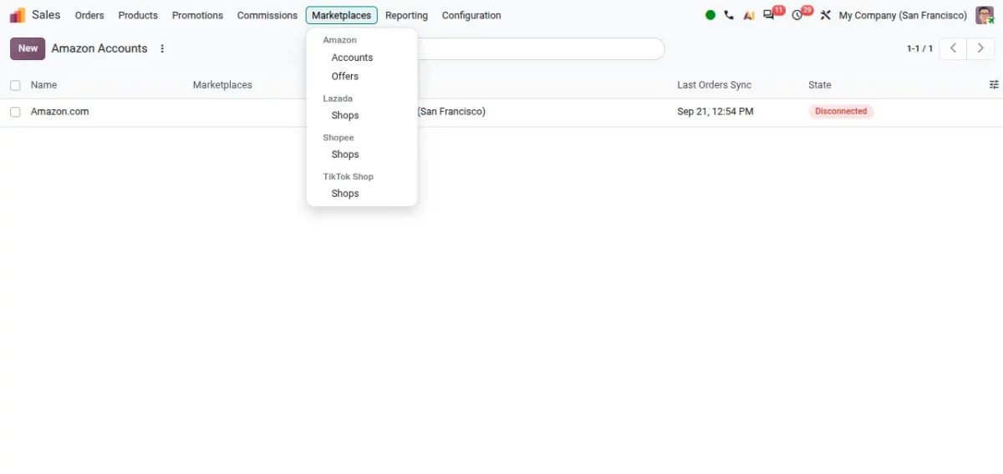This screenshot has width=1003, height=474.
Task: Open the Orders menu
Action: 89,15
